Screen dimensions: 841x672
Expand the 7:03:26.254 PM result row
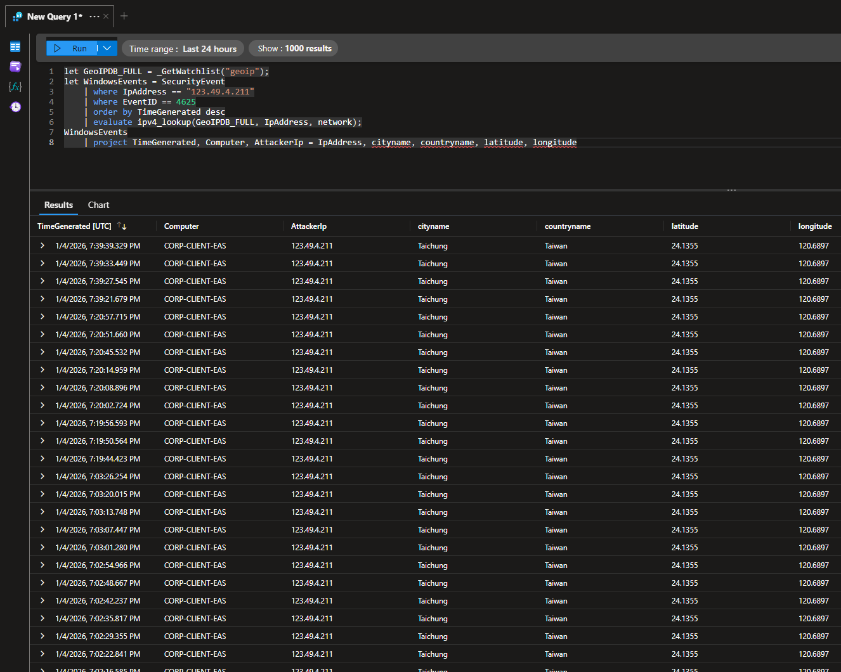pyautogui.click(x=42, y=477)
